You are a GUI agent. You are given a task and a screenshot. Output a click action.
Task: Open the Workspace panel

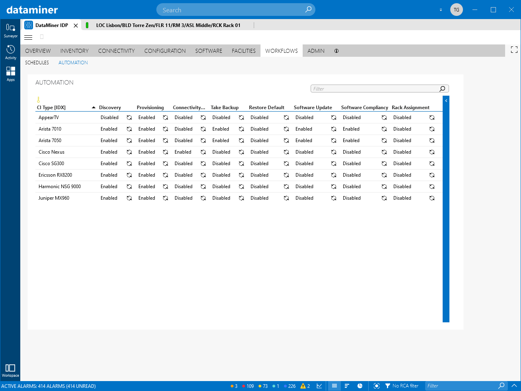pyautogui.click(x=10, y=371)
